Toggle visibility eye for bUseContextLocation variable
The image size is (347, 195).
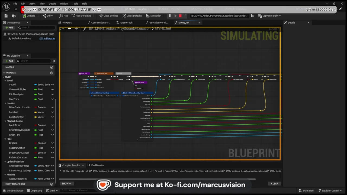(52, 107)
